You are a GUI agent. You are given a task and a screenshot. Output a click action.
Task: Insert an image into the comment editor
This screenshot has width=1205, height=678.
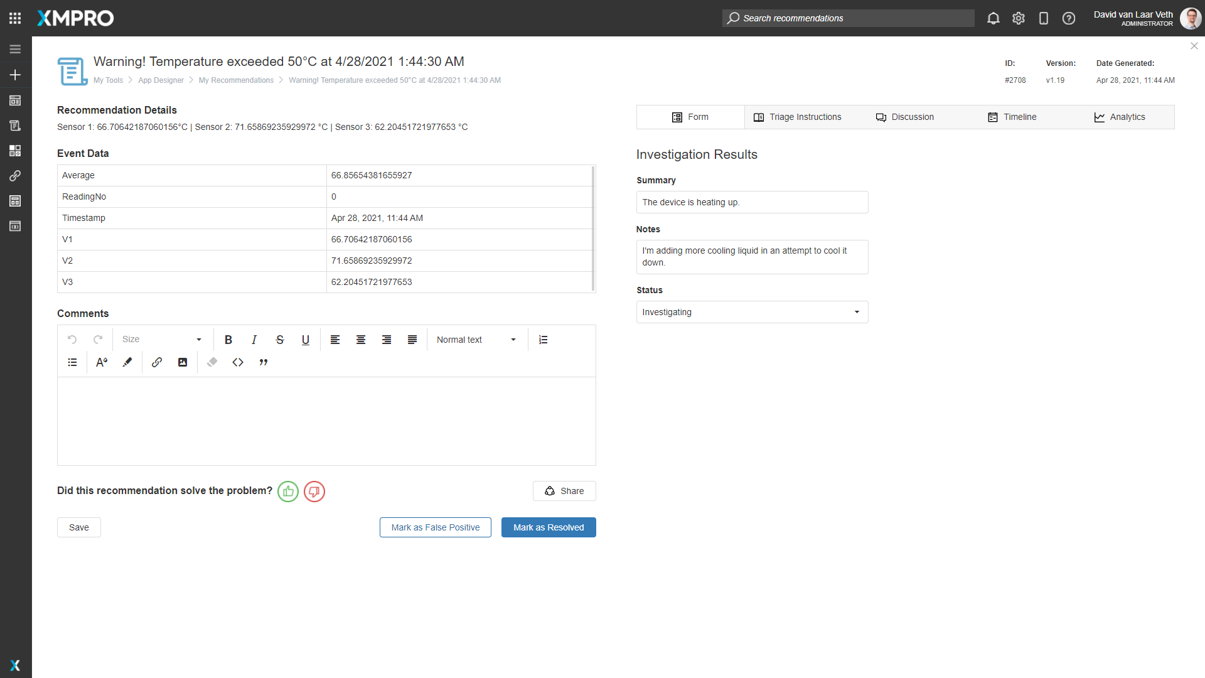pyautogui.click(x=183, y=362)
